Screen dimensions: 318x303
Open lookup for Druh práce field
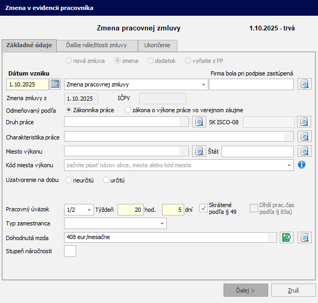coord(199,122)
